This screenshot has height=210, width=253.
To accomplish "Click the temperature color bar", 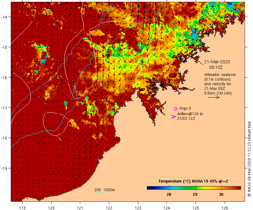I will (x=194, y=188).
